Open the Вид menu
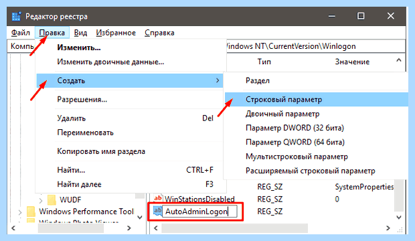Screen dimensions: 415x241 tap(80, 33)
